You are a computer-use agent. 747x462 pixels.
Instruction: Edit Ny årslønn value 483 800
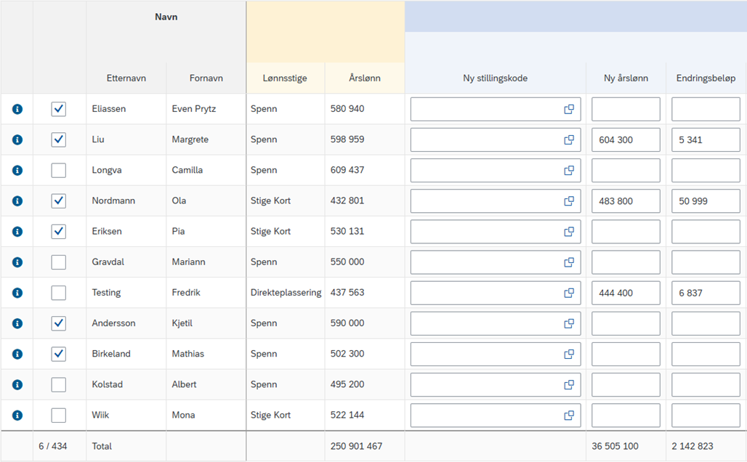[626, 201]
